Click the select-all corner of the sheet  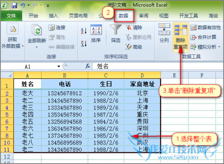coord(7,75)
